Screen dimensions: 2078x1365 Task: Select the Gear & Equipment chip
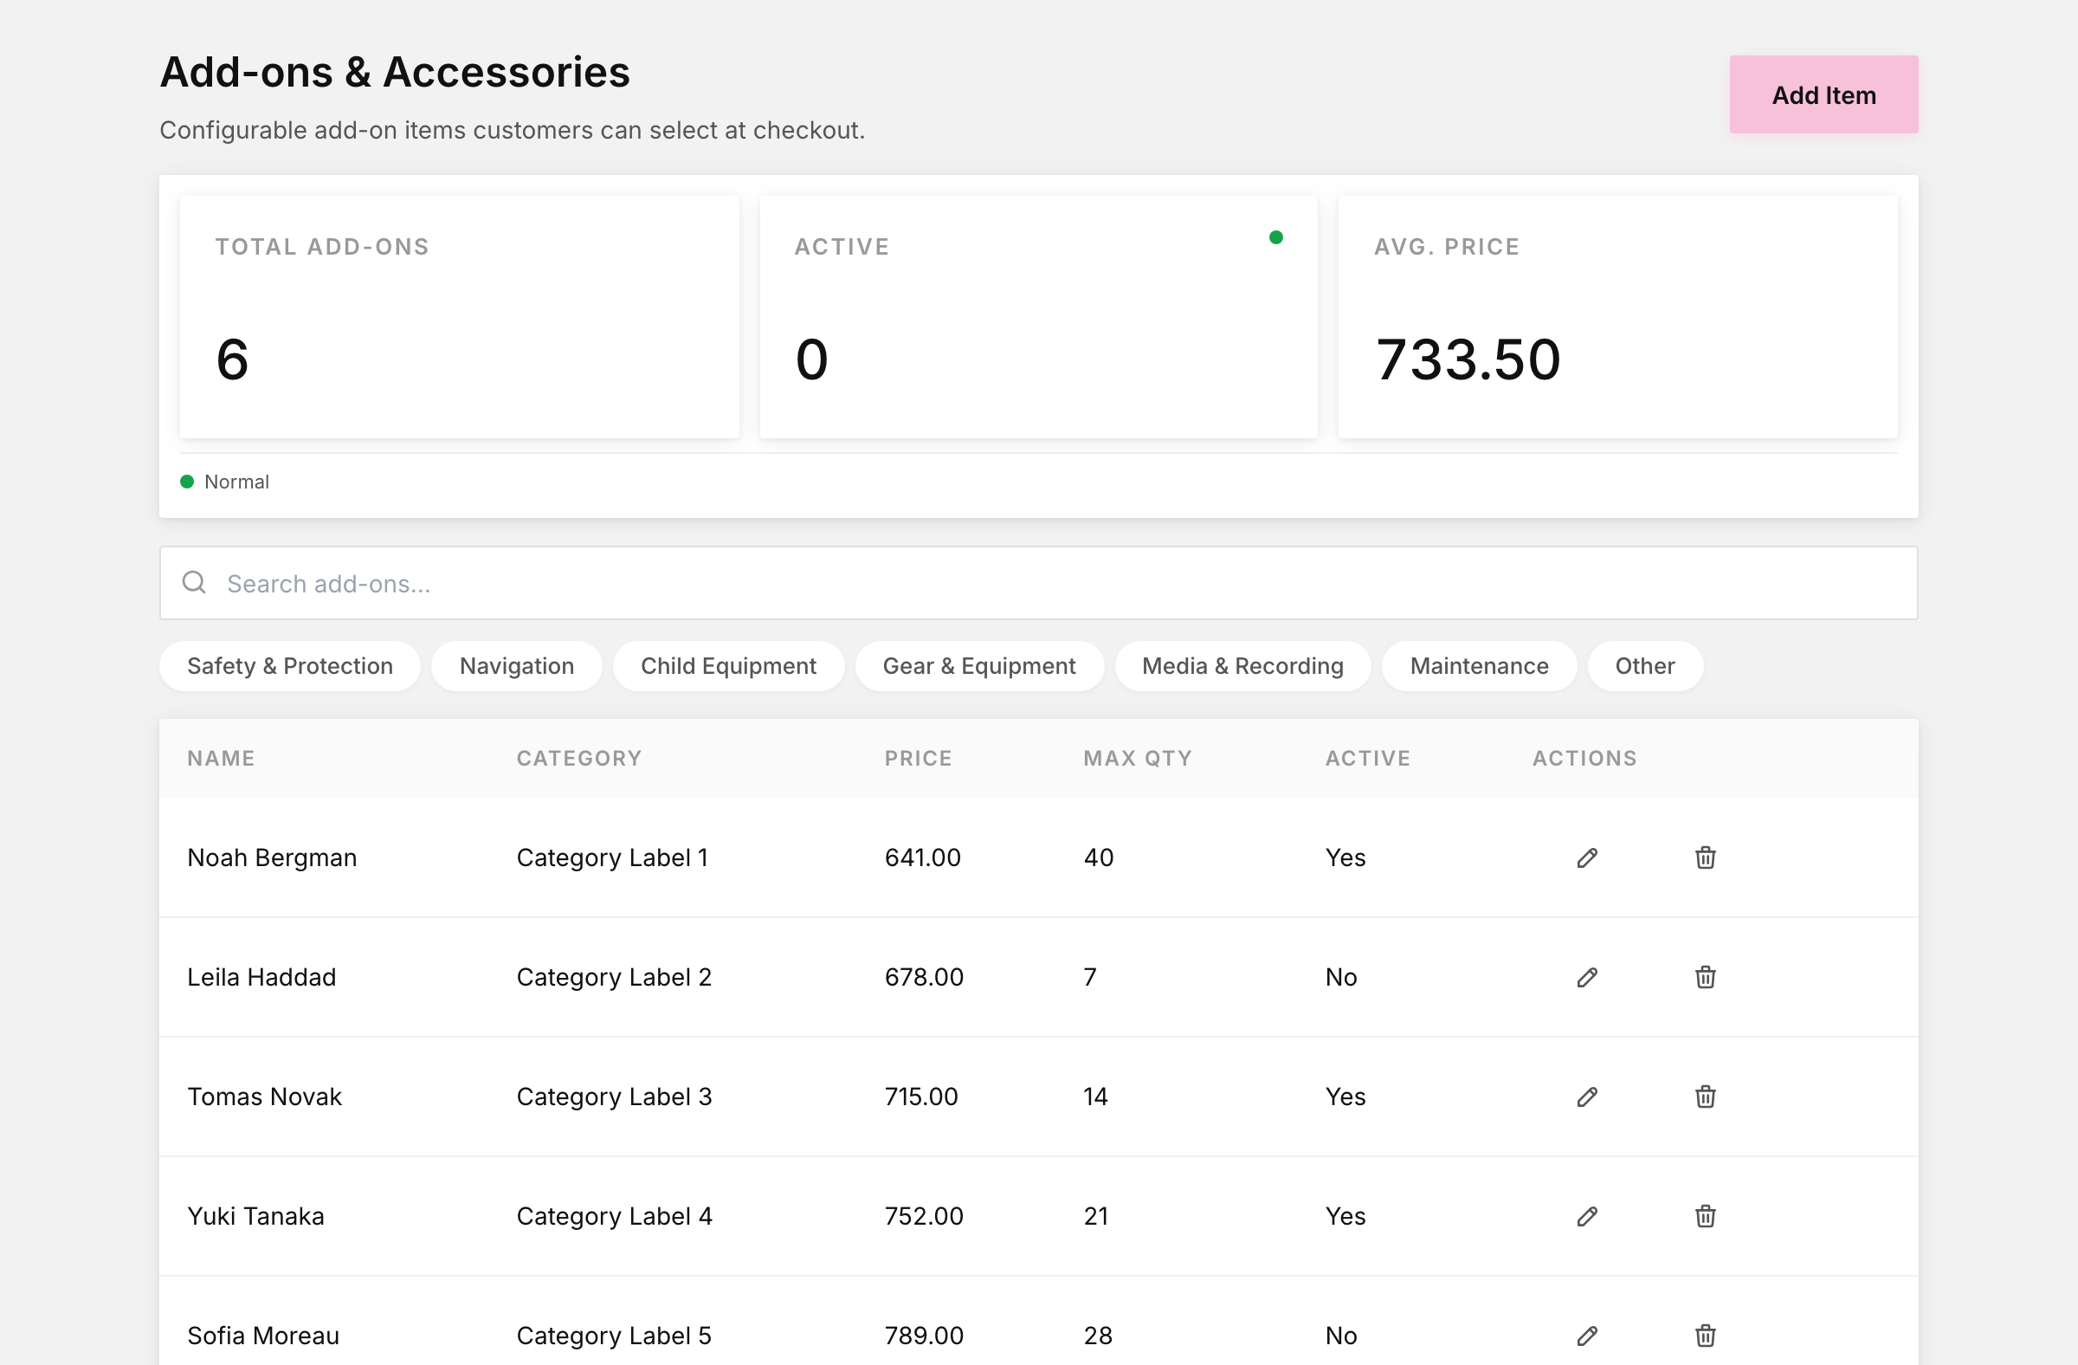pyautogui.click(x=978, y=666)
